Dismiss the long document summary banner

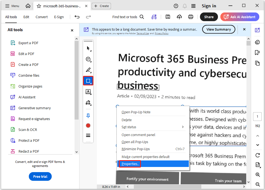click(244, 29)
